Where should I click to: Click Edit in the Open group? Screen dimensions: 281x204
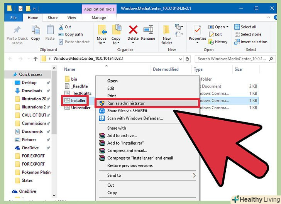click(x=216, y=34)
